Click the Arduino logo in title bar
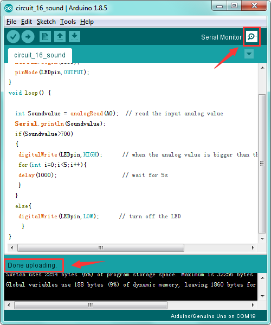This screenshot has height=325, width=271. (9, 8)
